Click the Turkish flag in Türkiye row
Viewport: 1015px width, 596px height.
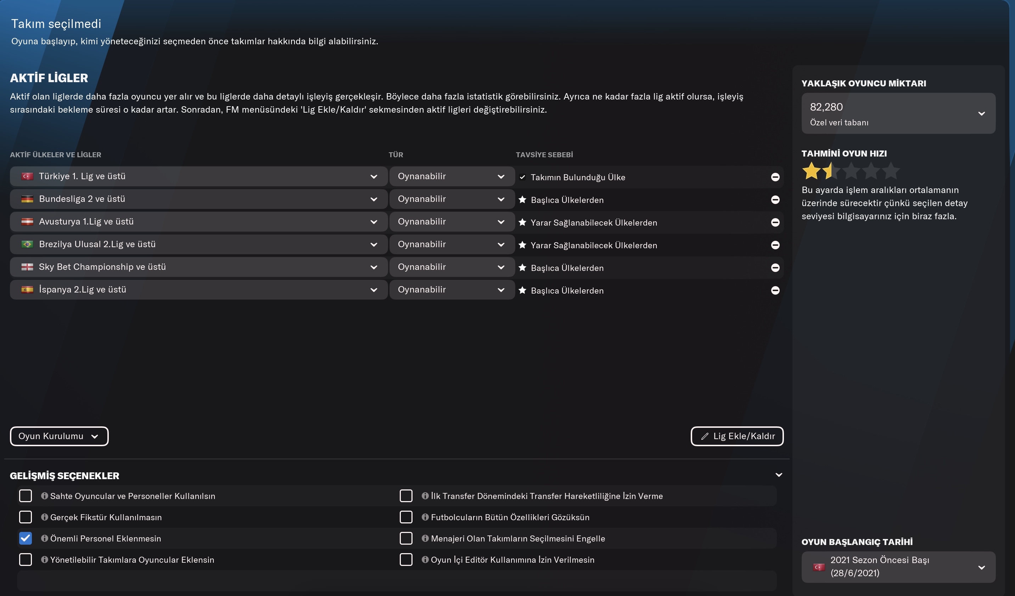coord(27,176)
